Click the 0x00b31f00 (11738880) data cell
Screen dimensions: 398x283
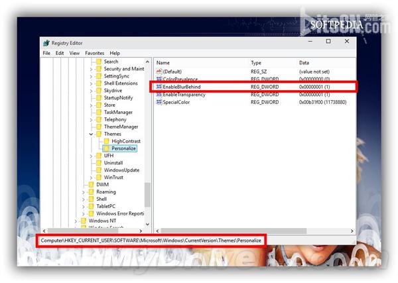(322, 102)
